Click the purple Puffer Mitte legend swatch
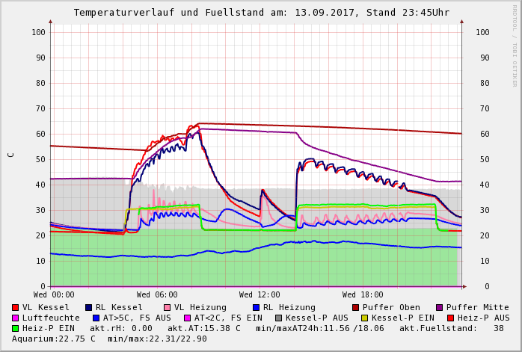This screenshot has width=522, height=352. 438,307
